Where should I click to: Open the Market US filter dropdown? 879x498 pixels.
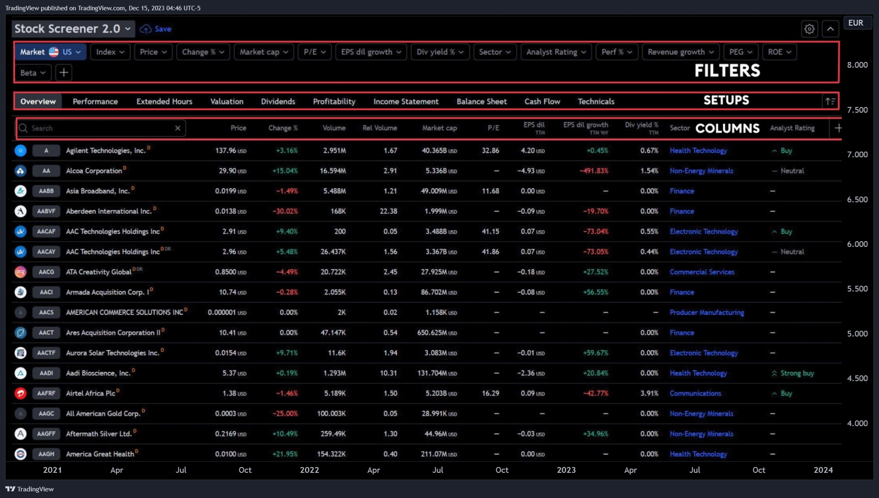[x=50, y=52]
